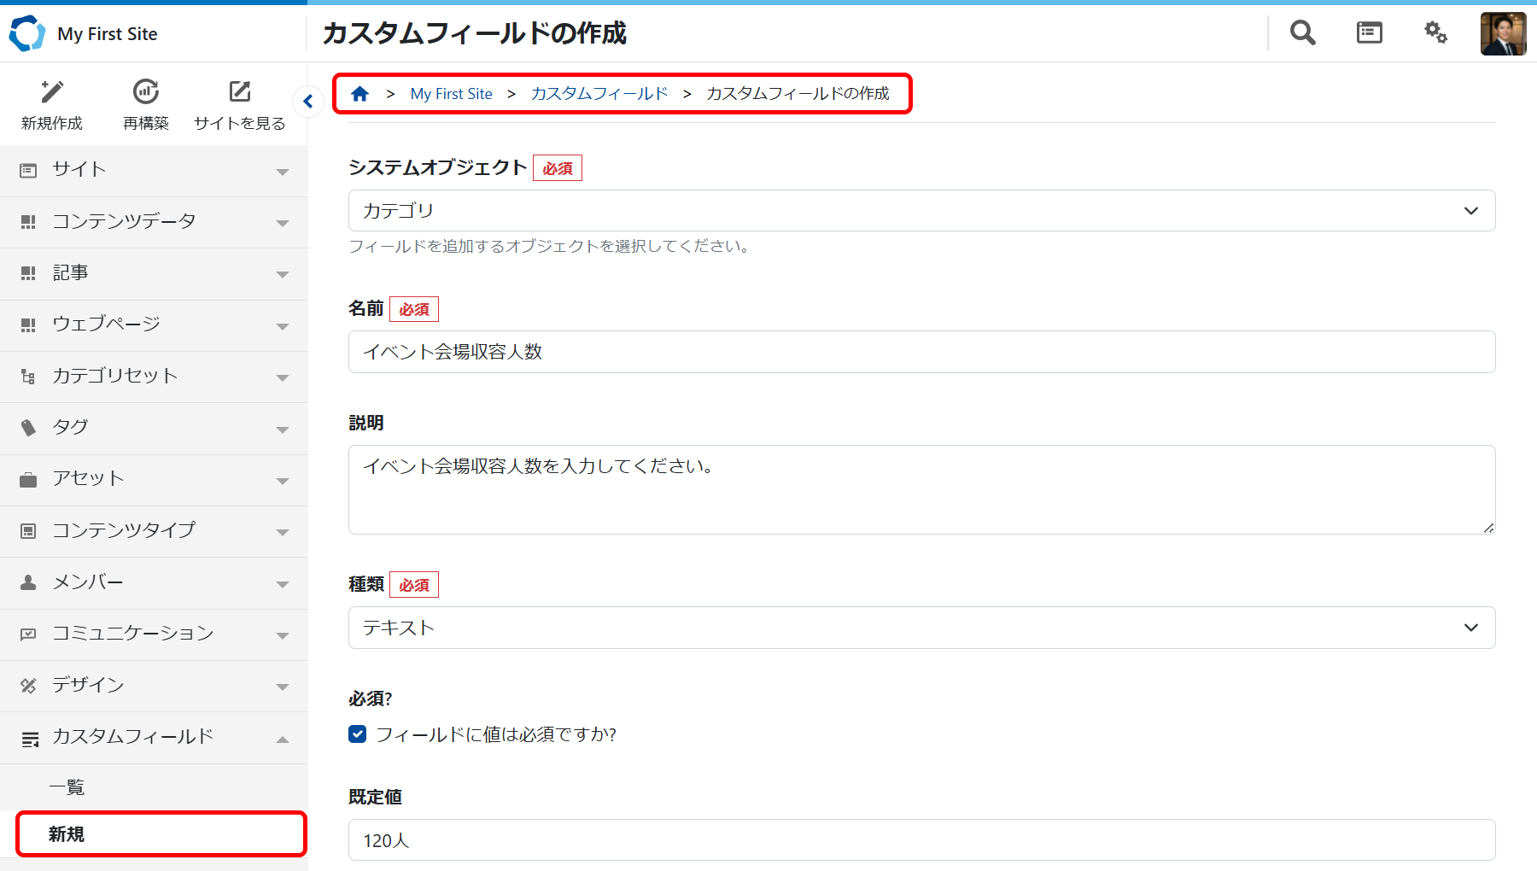
Task: Collapse sidebar with the chevron button
Action: pos(308,102)
